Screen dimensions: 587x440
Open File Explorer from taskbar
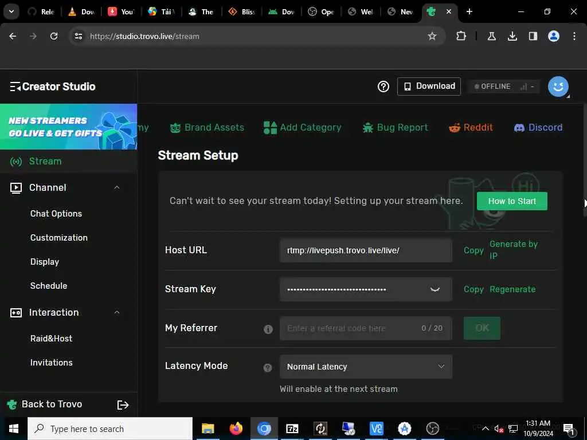click(x=208, y=429)
